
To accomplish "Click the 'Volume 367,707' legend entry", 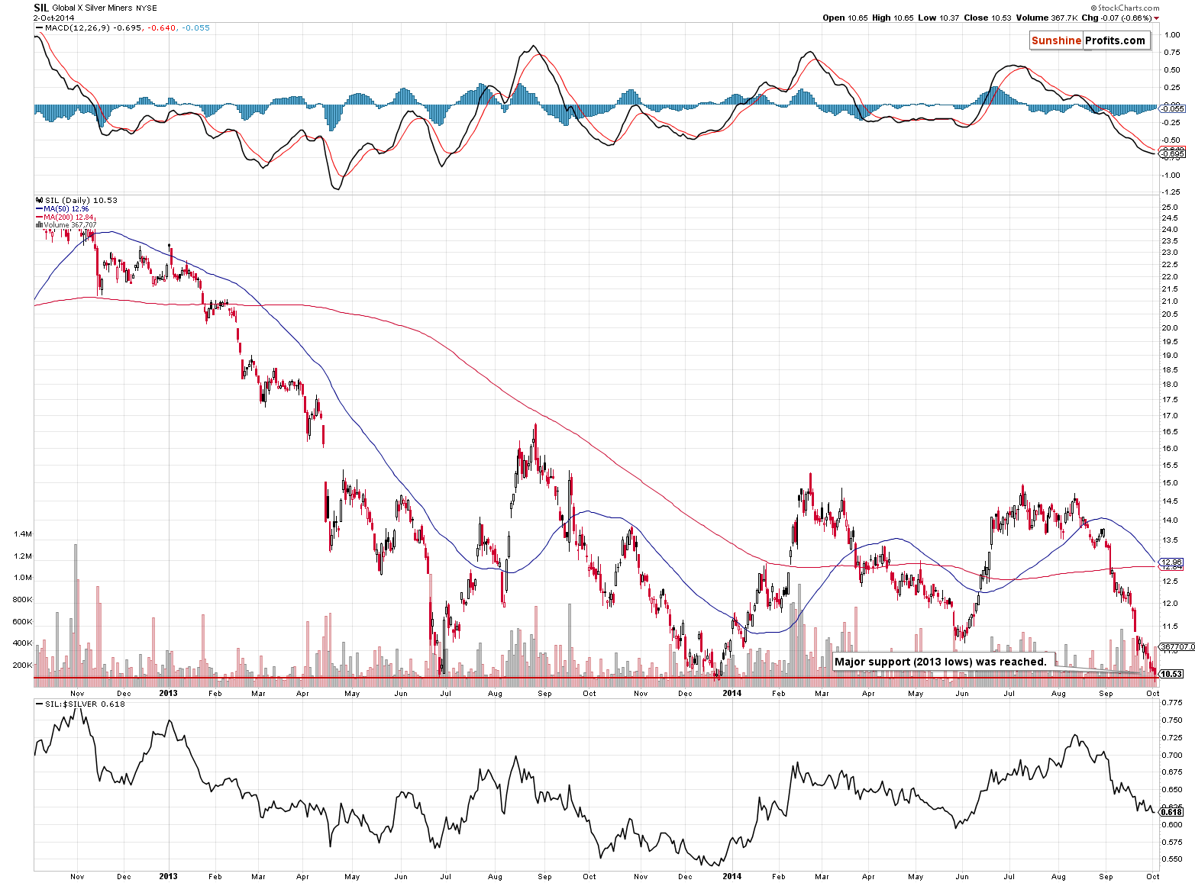I will pyautogui.click(x=66, y=225).
